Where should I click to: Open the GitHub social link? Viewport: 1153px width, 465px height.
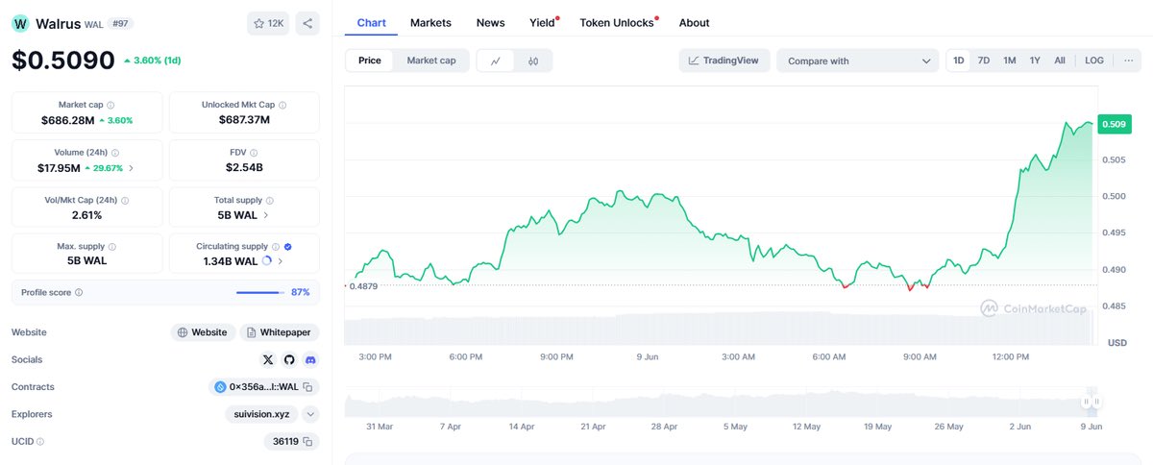[289, 359]
